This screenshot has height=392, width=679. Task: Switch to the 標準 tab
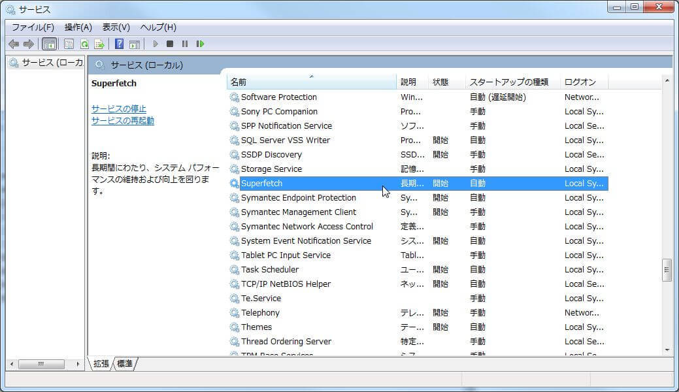125,364
